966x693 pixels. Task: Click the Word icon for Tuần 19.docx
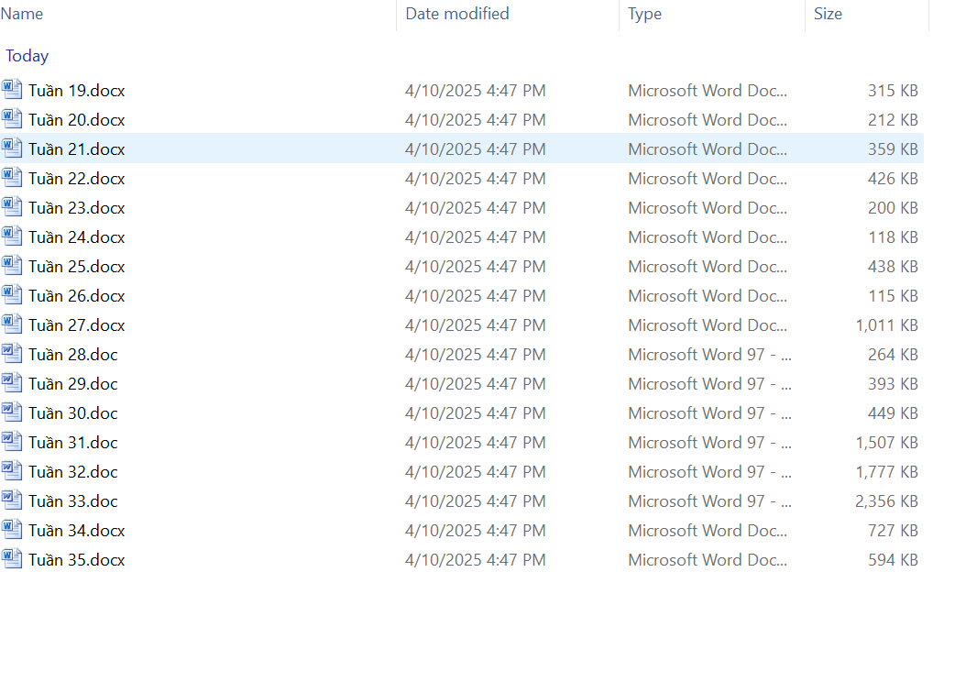click(12, 90)
